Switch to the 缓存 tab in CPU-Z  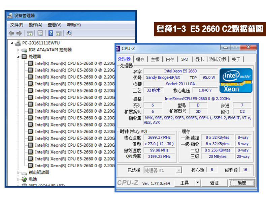click(140, 59)
